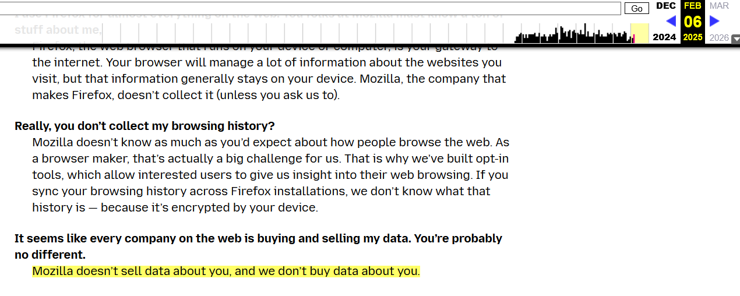Expand the Wayback toolbar with the down-arrow icon

tap(735, 38)
